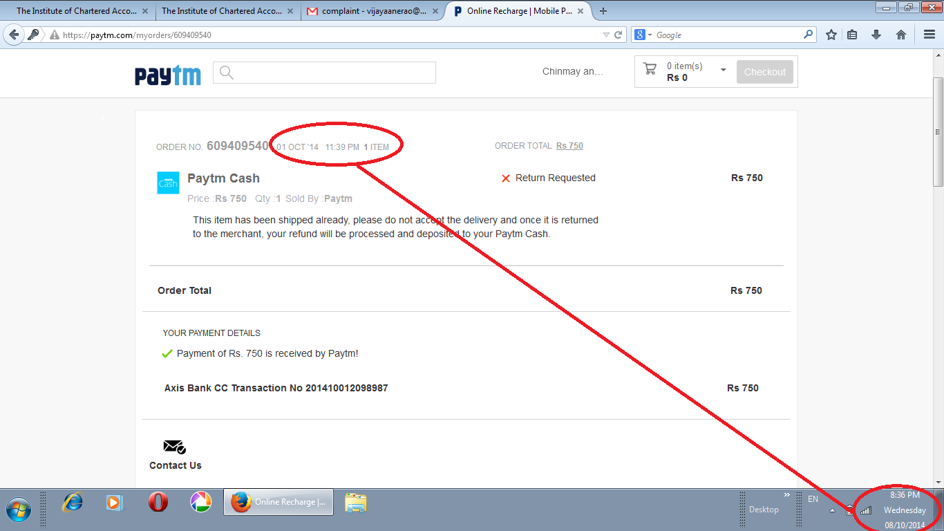
Task: Go back with the browser back arrow
Action: pos(14,35)
